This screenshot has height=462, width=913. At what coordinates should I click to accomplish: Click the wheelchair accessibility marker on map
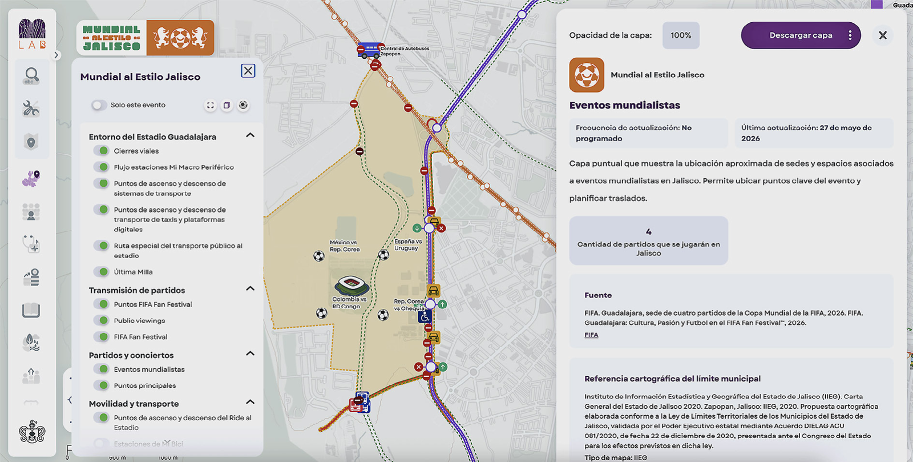coord(425,316)
